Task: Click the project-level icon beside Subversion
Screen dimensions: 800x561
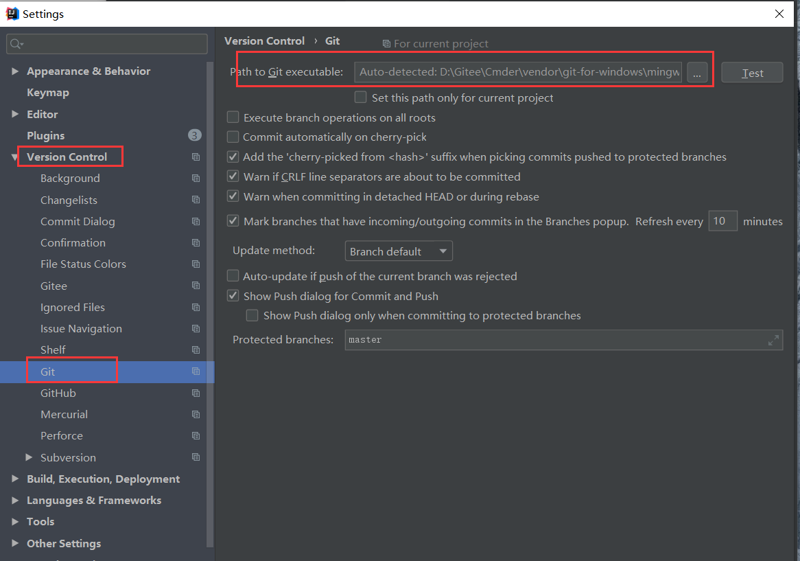Action: (196, 457)
